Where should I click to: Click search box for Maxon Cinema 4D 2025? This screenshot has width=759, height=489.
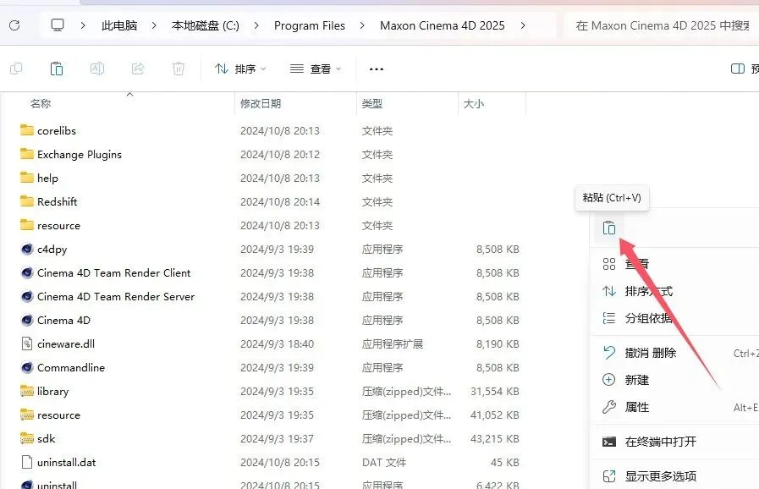click(x=662, y=25)
